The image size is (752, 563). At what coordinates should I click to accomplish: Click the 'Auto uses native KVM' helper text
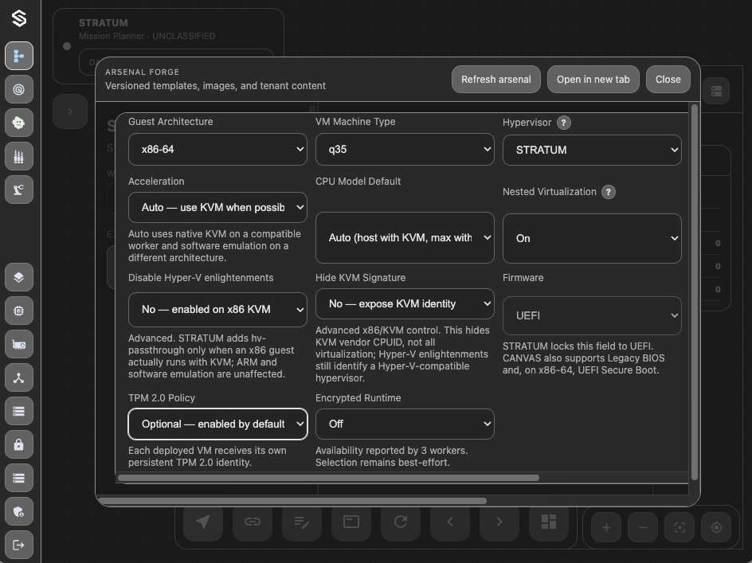point(214,246)
